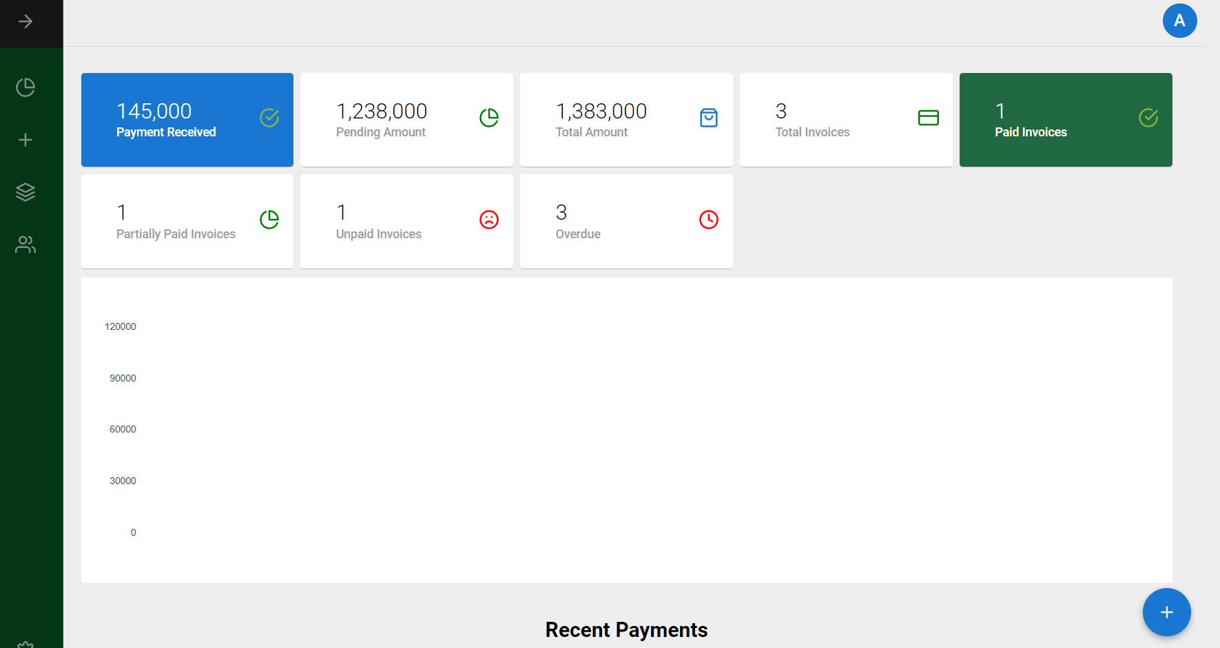Click the pie icon on Pending Amount card

pos(489,118)
